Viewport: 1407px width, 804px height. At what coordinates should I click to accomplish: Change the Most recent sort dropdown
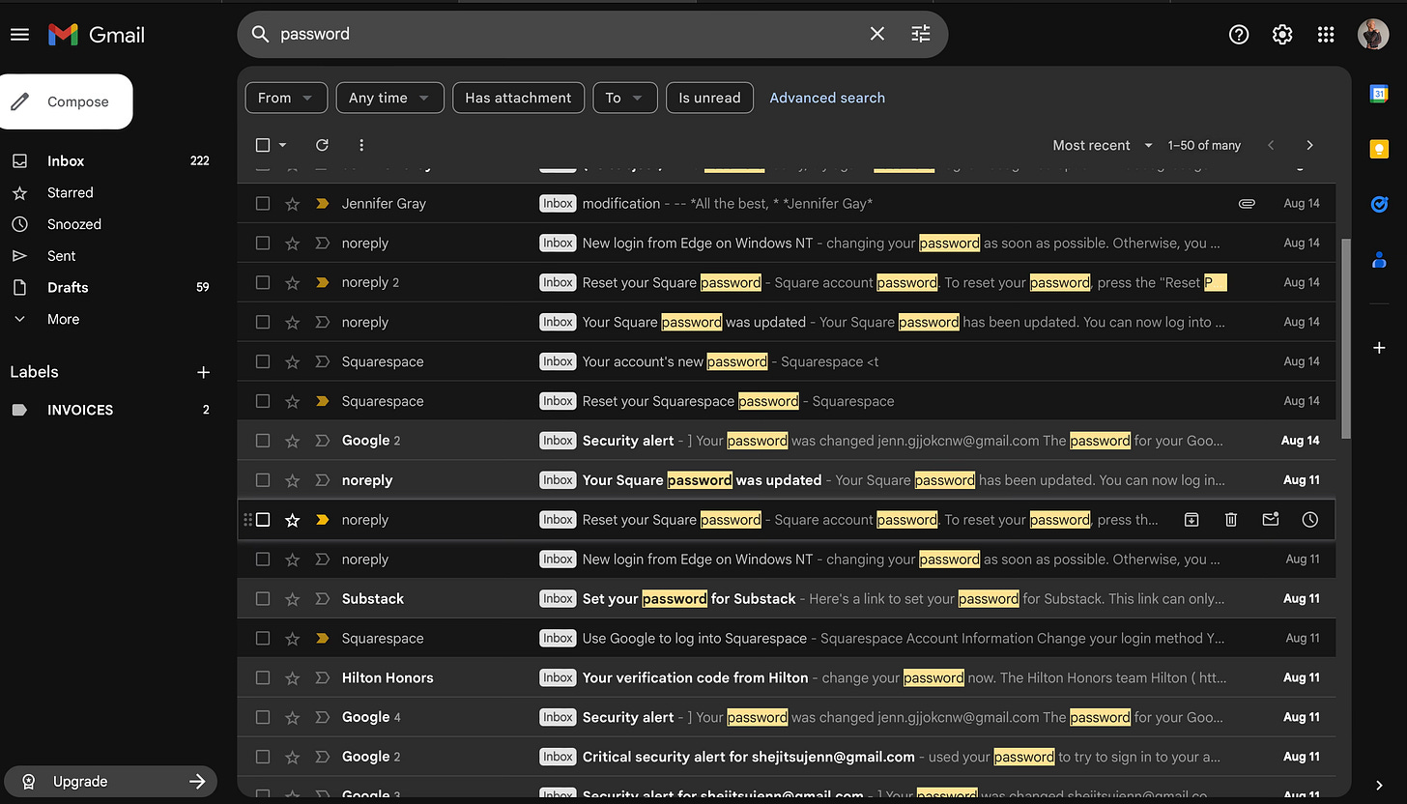[x=1103, y=145]
